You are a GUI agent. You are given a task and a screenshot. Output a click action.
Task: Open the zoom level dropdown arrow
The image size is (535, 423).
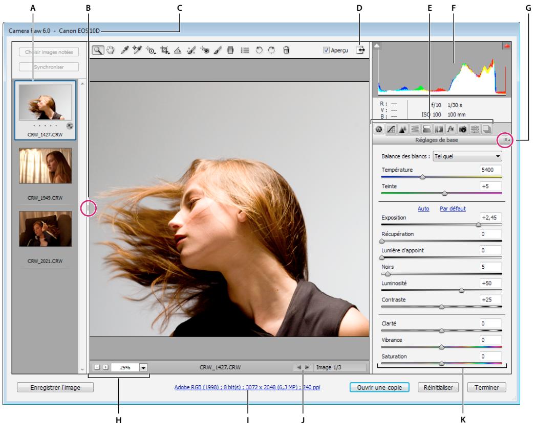click(144, 367)
